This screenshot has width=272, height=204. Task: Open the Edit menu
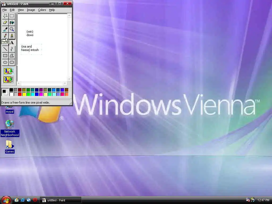click(12, 10)
